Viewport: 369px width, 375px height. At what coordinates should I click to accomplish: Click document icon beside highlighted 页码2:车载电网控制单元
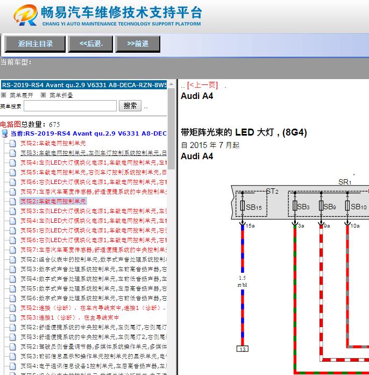click(x=13, y=201)
